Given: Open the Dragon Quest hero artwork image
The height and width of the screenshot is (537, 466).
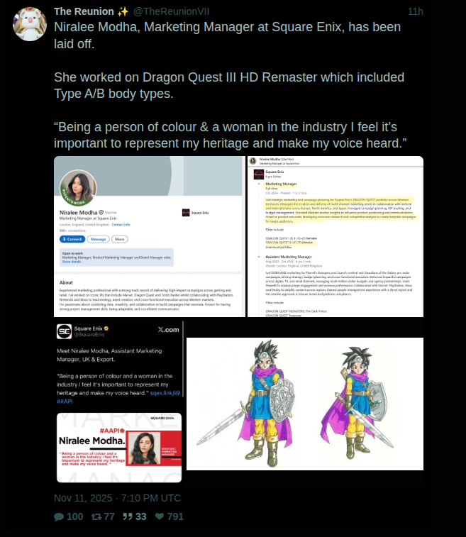Looking at the screenshot, I should coord(305,404).
